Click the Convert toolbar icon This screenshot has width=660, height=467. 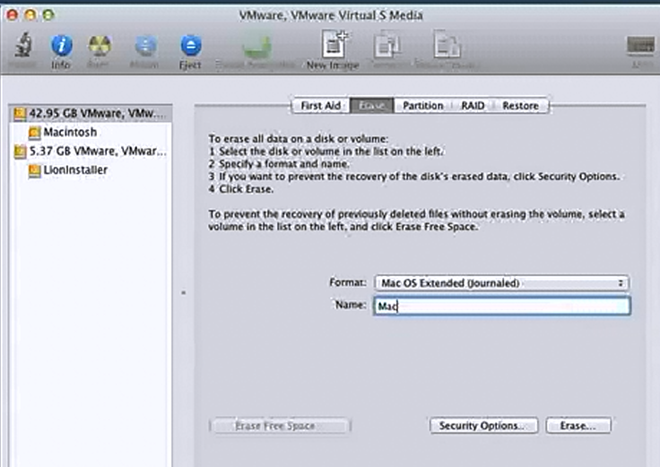386,45
